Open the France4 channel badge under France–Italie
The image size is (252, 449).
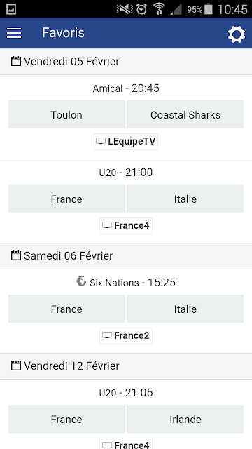click(x=126, y=226)
